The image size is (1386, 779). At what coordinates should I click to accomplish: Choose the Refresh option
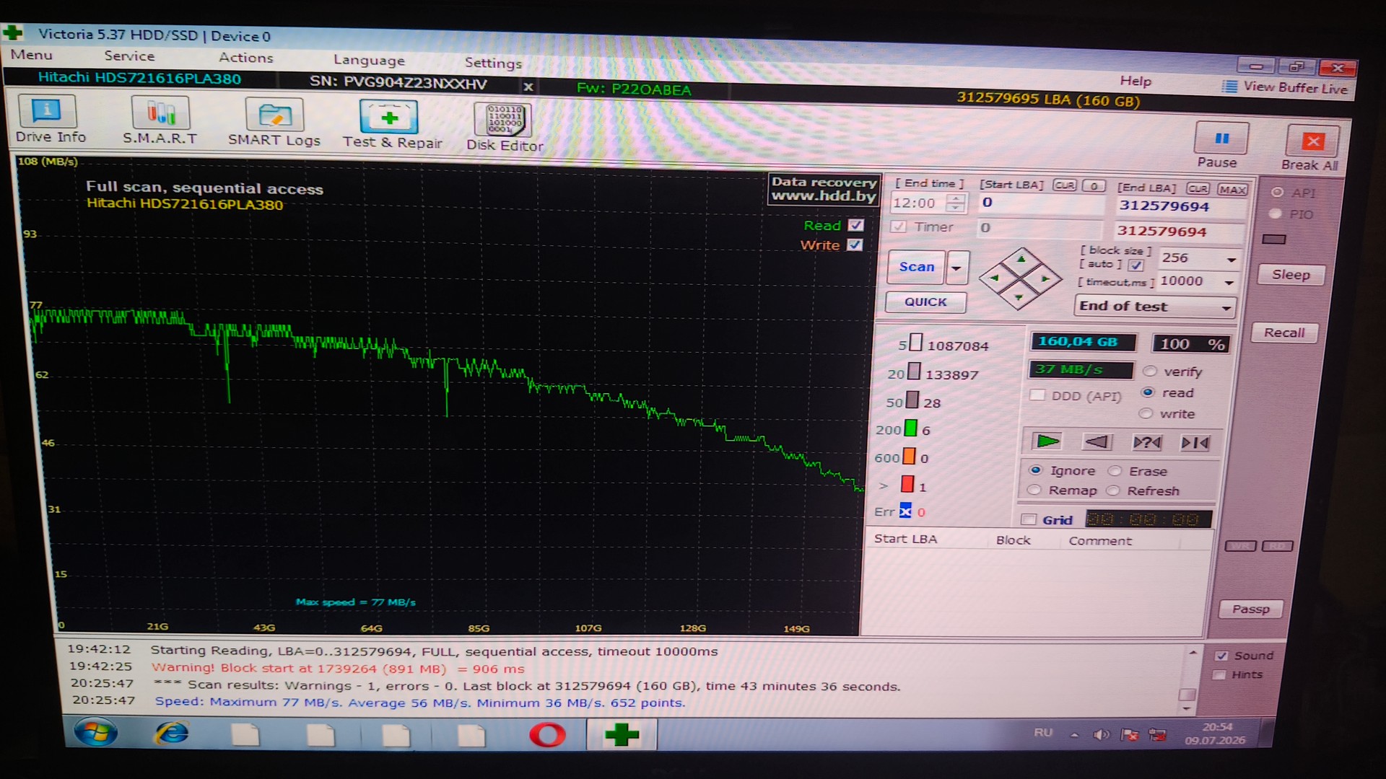pos(1112,490)
